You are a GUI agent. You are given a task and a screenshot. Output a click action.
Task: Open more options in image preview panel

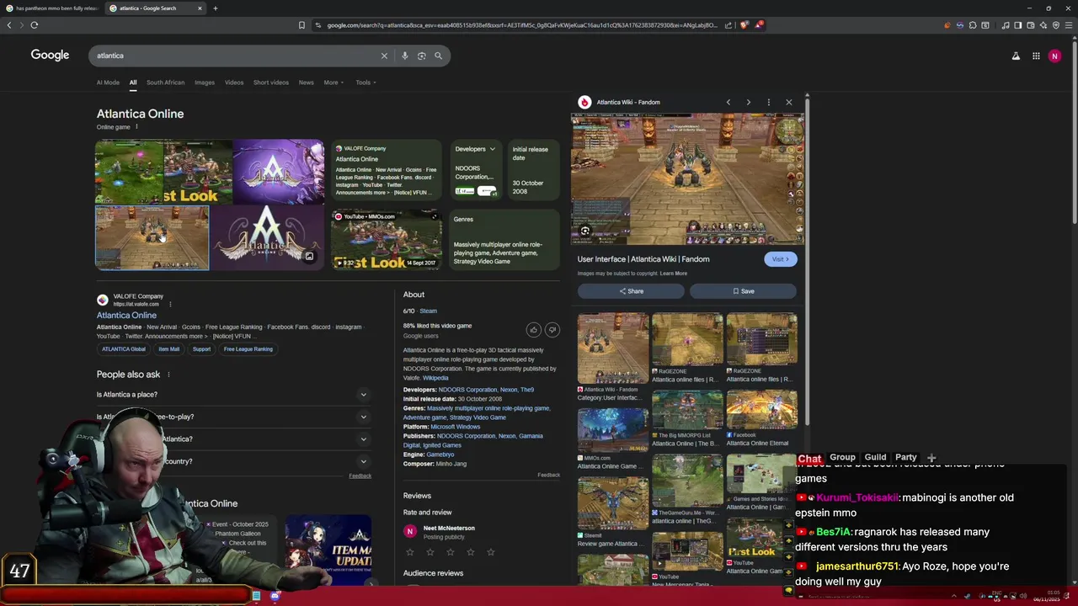[768, 103]
